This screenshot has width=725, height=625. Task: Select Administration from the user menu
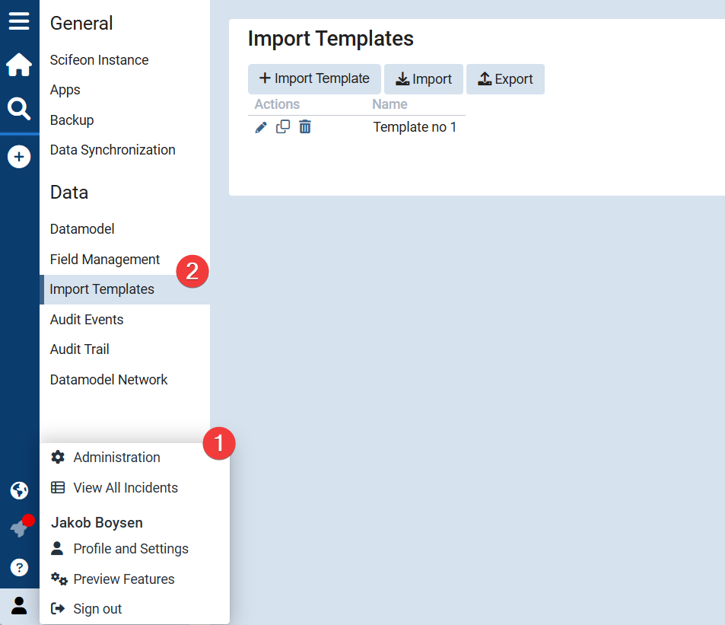tap(116, 458)
